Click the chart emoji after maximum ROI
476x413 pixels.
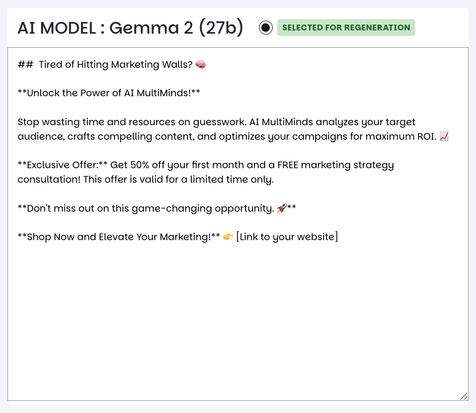pos(444,136)
